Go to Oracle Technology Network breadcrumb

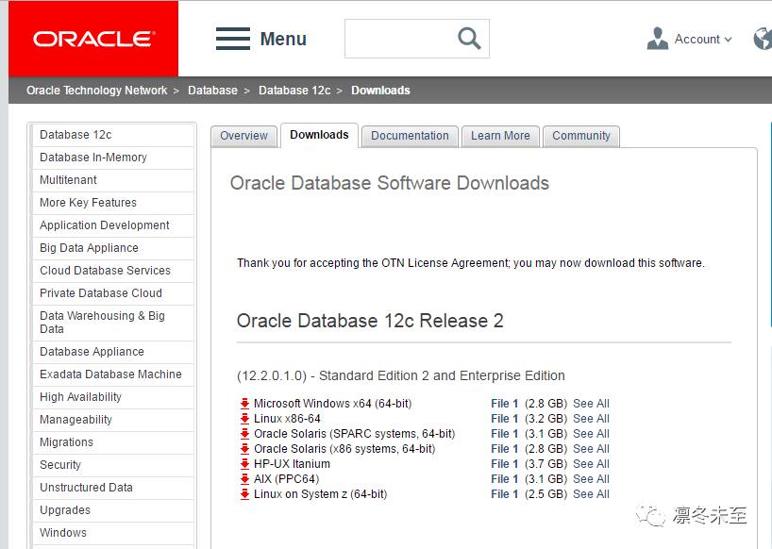click(x=97, y=91)
